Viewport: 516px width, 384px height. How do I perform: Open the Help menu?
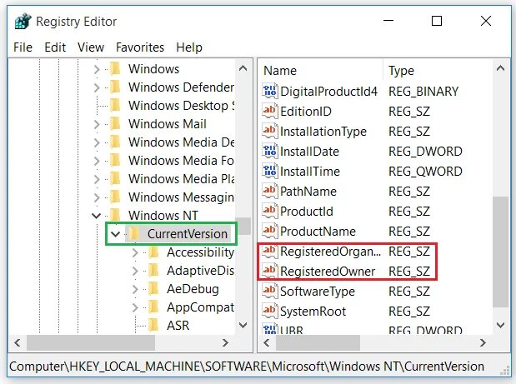coord(189,47)
